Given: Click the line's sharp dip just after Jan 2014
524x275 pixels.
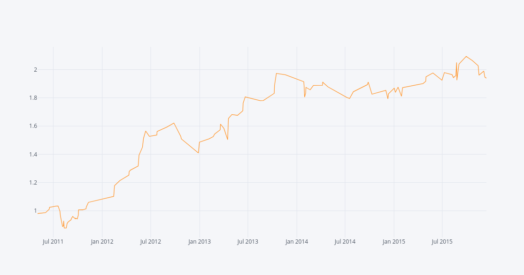Looking at the screenshot, I should [305, 97].
